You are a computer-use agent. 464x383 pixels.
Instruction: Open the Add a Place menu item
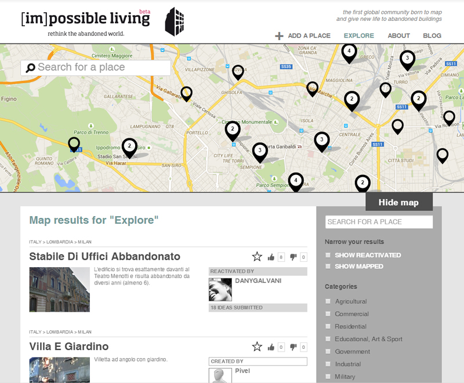pos(309,36)
